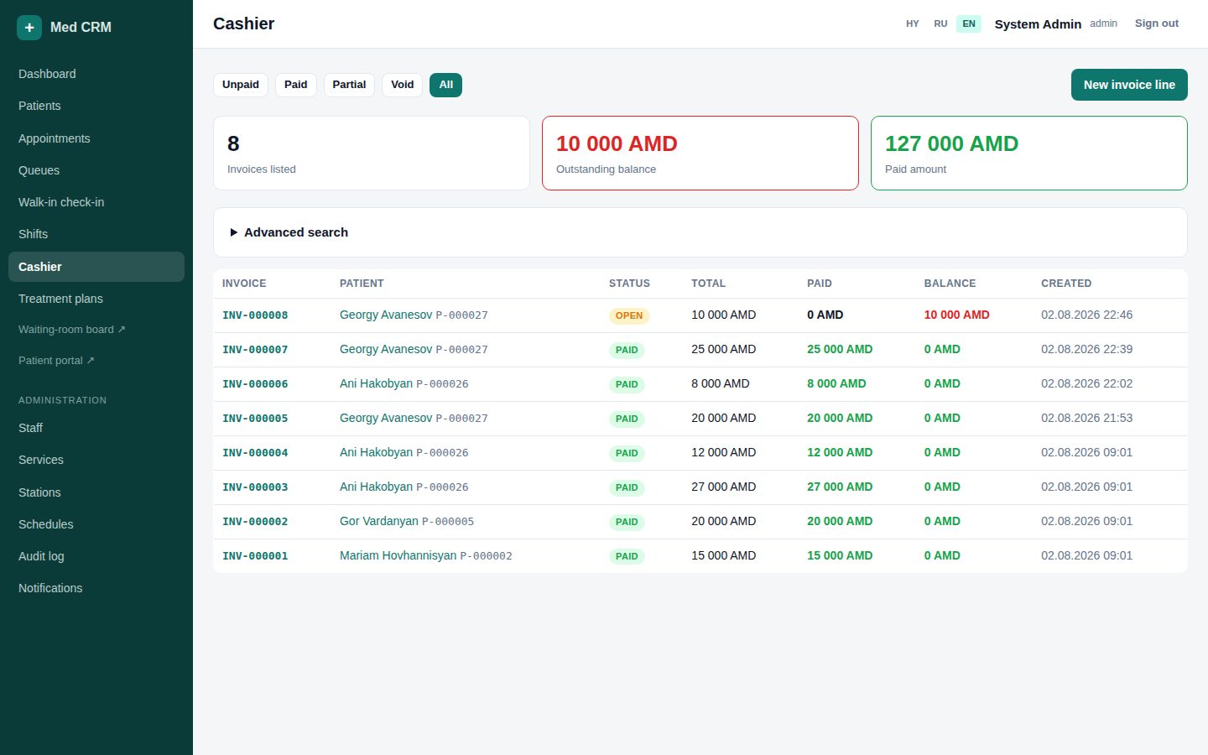1208x755 pixels.
Task: Switch language to HY
Action: tap(913, 23)
